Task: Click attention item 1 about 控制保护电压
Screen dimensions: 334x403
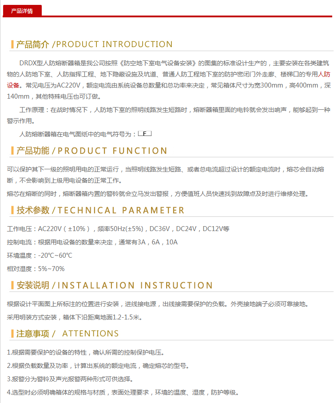Action: [x=86, y=353]
